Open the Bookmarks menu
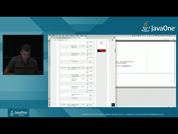The width and height of the screenshot is (178, 134). [72, 35]
